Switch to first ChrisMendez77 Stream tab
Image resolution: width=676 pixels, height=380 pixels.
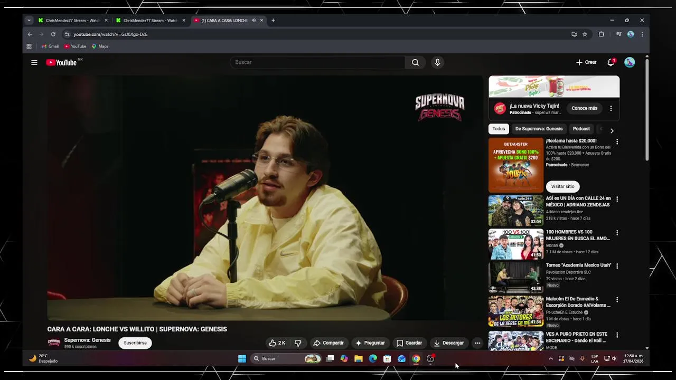point(73,21)
